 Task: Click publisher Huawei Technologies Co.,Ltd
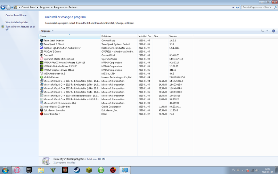point(116,77)
